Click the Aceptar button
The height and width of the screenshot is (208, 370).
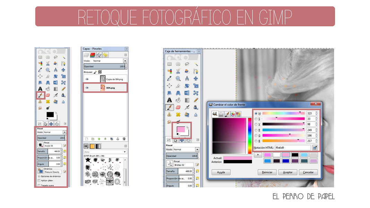click(x=288, y=172)
